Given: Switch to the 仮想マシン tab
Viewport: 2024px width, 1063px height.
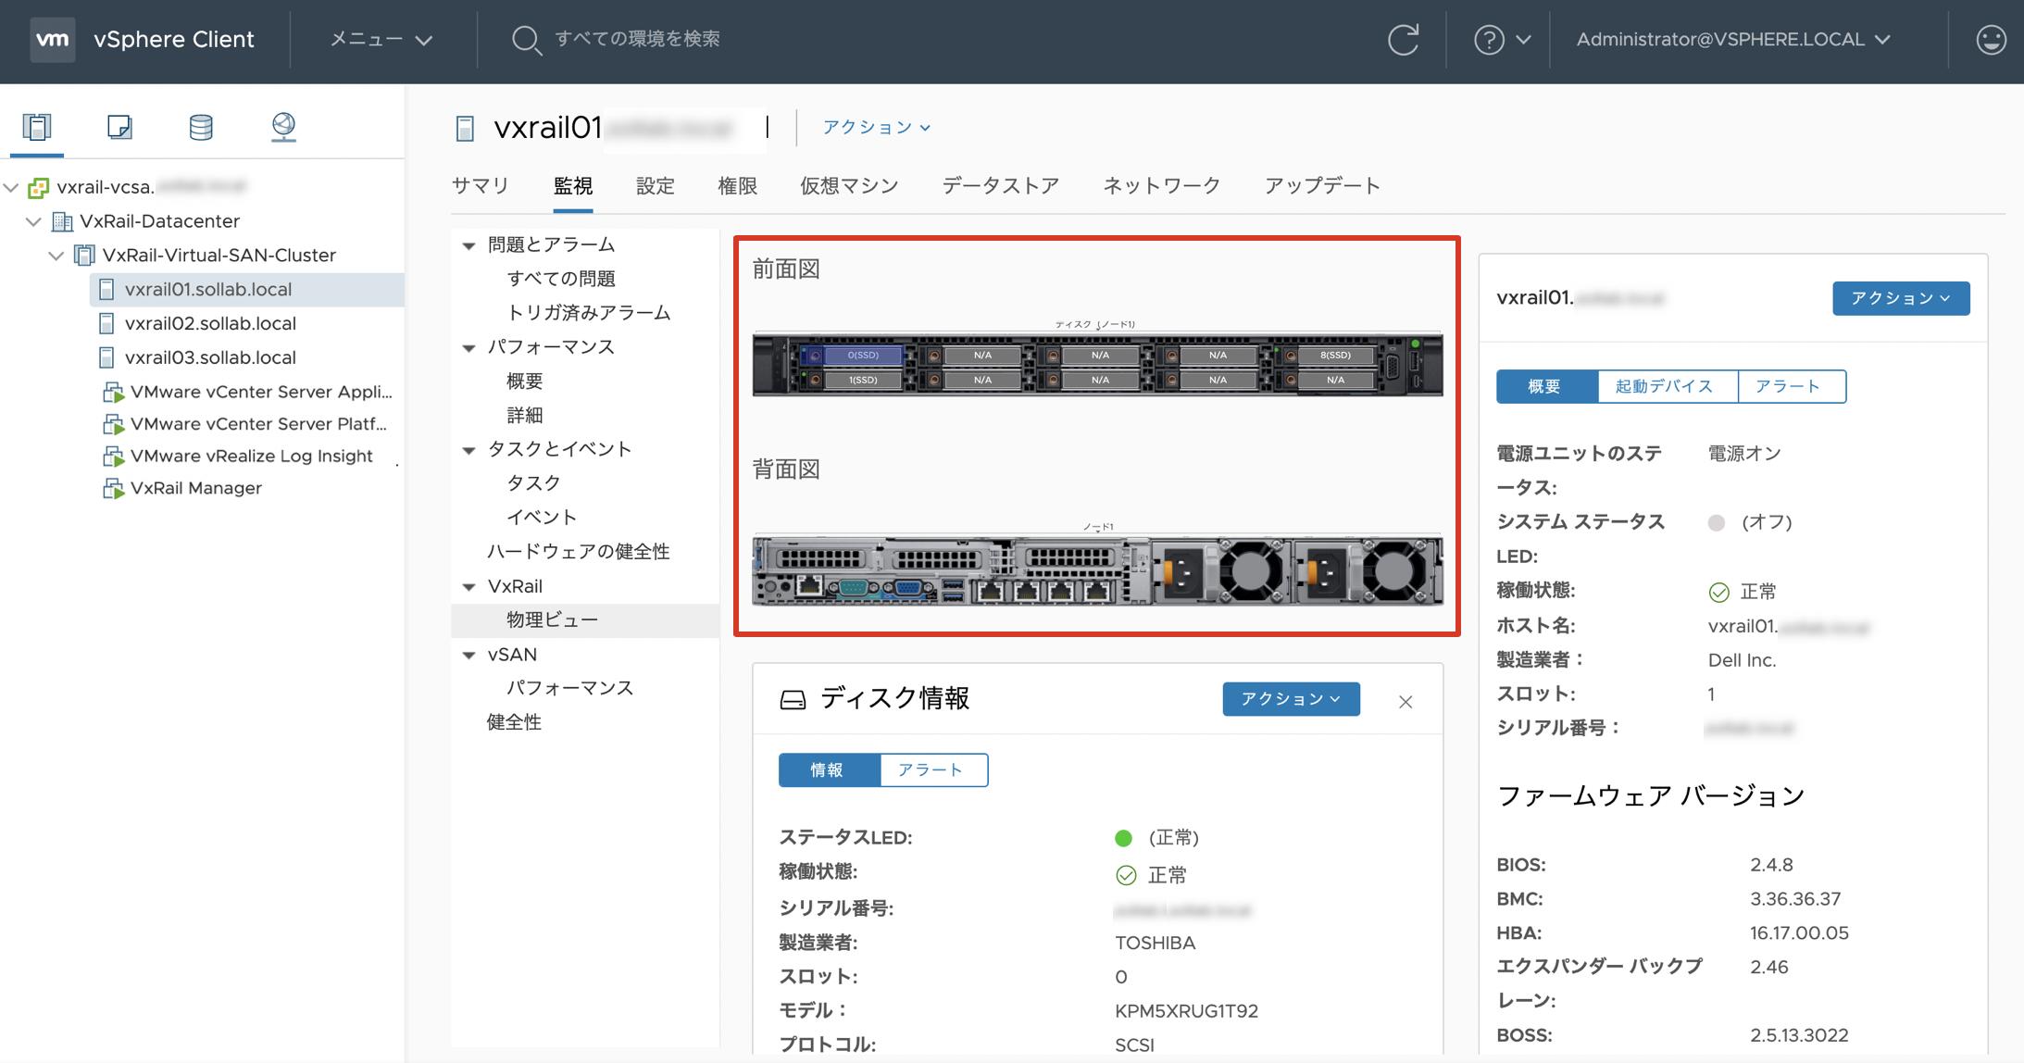Looking at the screenshot, I should tap(849, 186).
